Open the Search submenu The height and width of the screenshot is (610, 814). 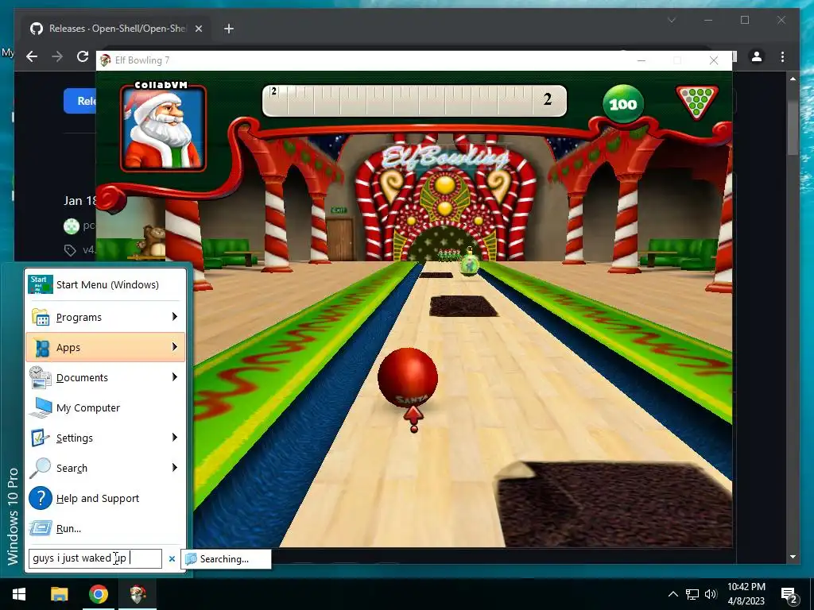(x=106, y=468)
